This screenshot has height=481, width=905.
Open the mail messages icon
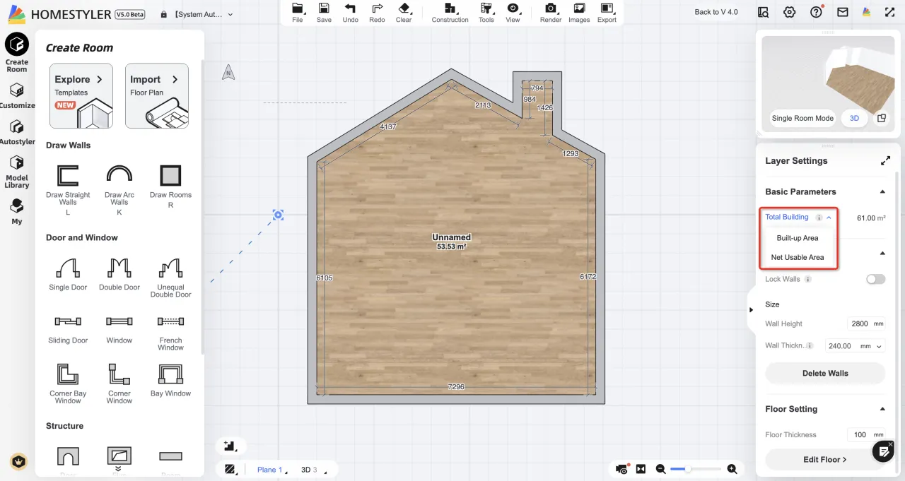pos(842,12)
